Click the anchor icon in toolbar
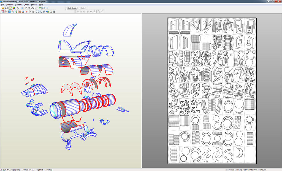The width and height of the screenshot is (282, 171). tap(32, 8)
